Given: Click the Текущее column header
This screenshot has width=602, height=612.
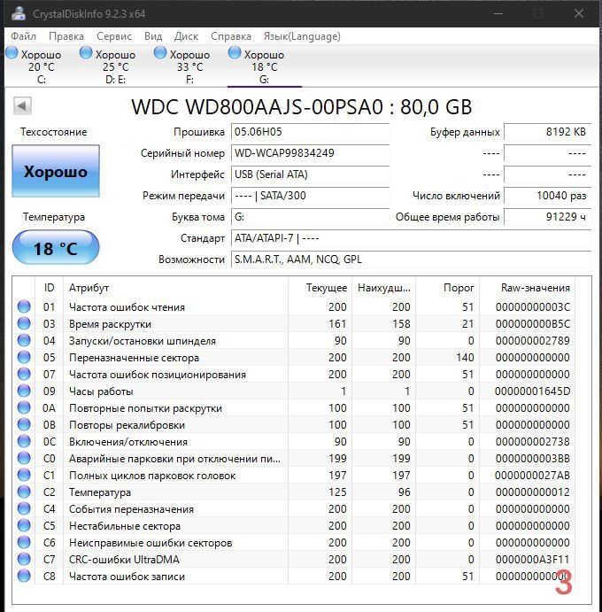Looking at the screenshot, I should [x=320, y=288].
